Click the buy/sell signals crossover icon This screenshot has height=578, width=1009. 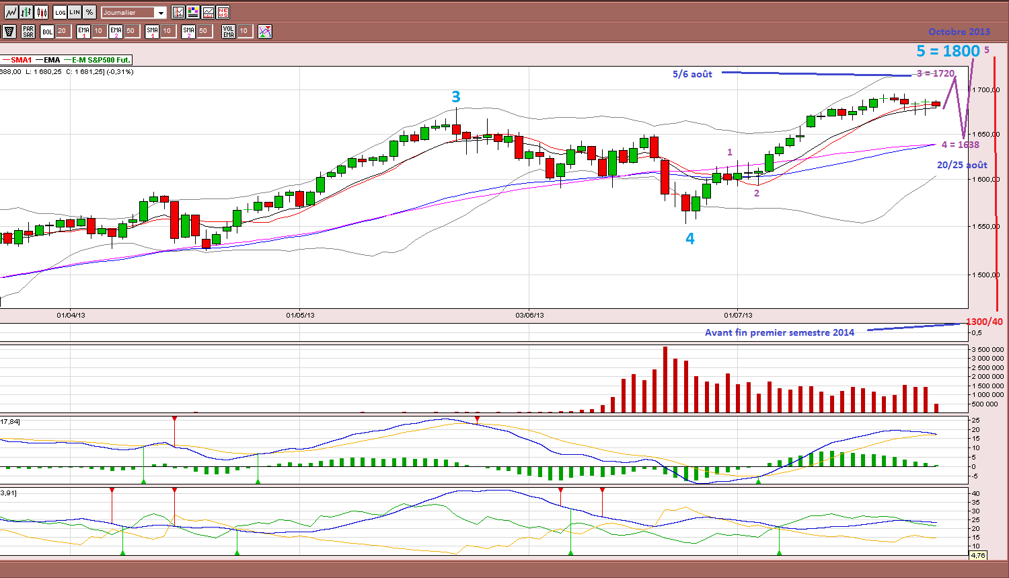[265, 31]
